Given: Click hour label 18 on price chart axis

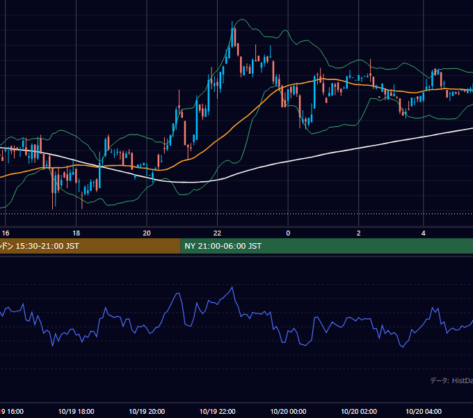Looking at the screenshot, I should 76,233.
